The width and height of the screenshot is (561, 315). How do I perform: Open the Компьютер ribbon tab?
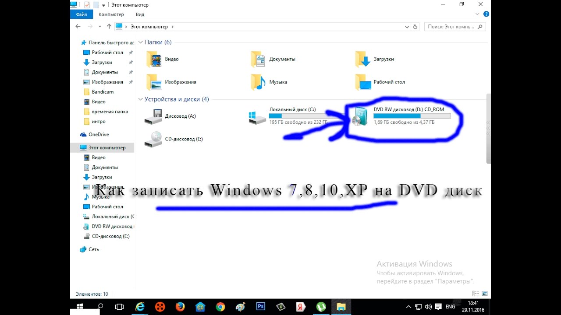(111, 14)
